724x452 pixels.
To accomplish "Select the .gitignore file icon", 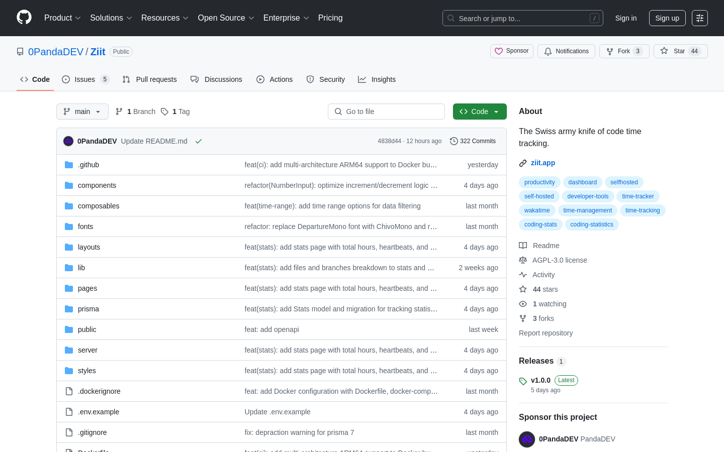I will [x=69, y=432].
